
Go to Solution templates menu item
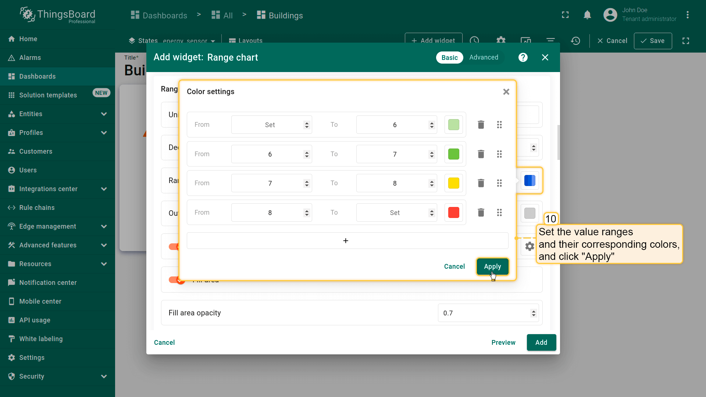pos(48,95)
